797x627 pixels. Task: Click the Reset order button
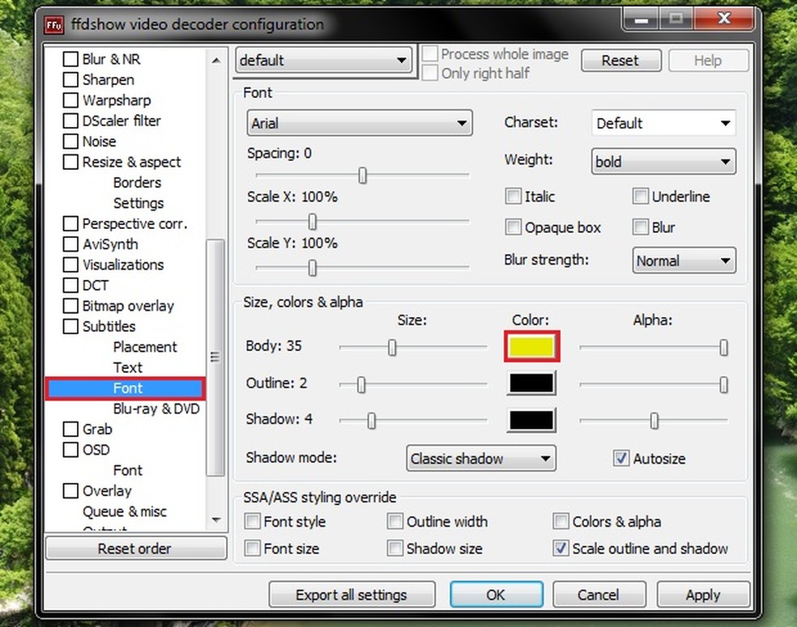[x=135, y=549]
